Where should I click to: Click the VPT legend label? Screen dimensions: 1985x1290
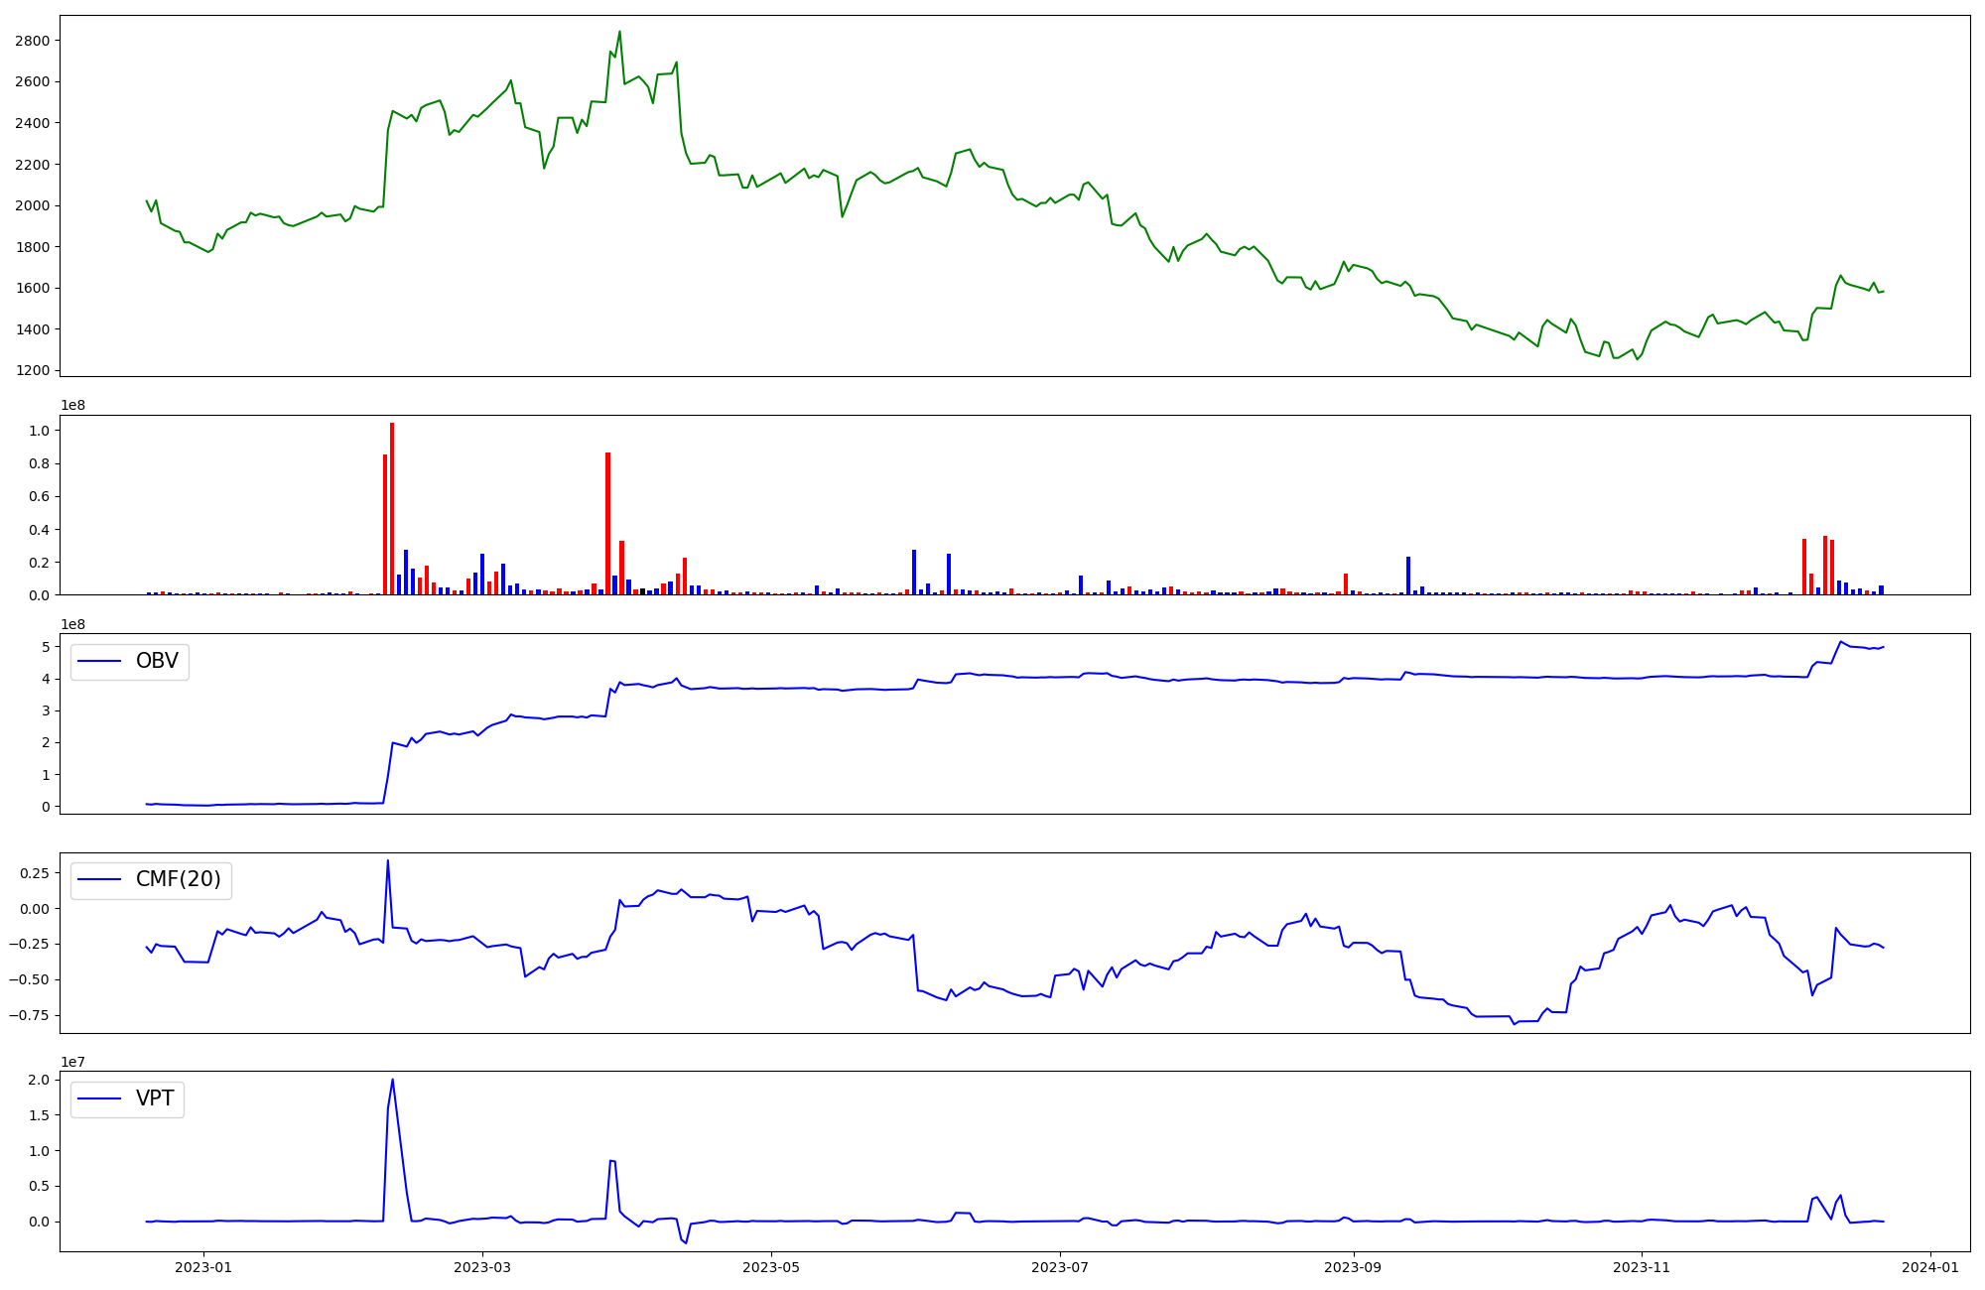tap(155, 1098)
